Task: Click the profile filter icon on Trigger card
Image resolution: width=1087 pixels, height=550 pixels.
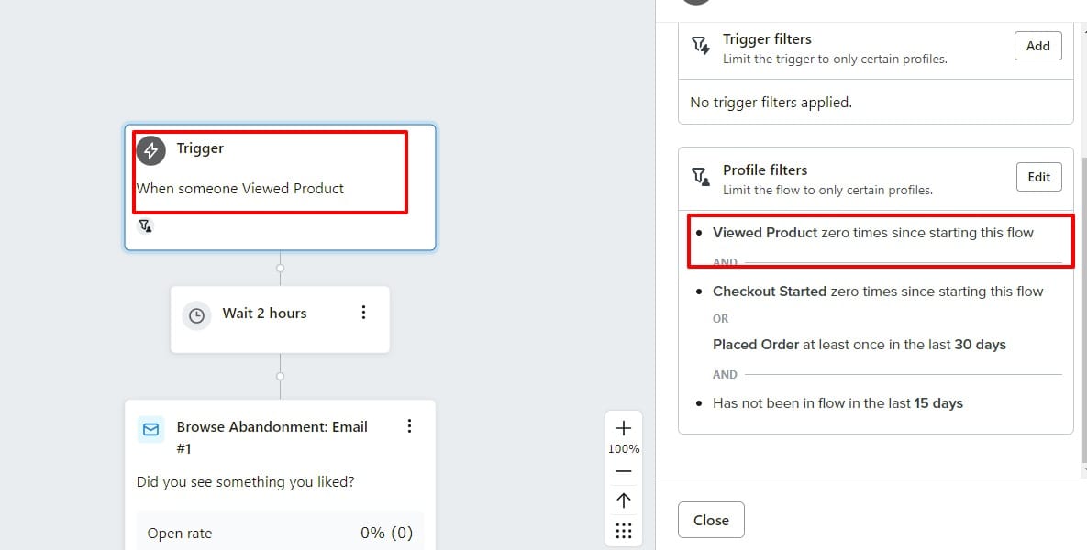Action: (x=145, y=225)
